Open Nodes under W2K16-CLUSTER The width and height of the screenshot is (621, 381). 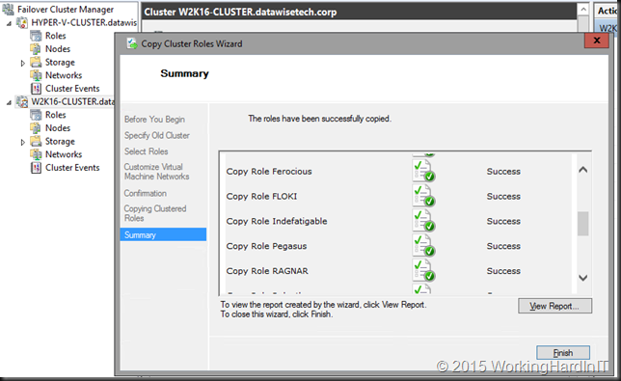click(x=58, y=128)
